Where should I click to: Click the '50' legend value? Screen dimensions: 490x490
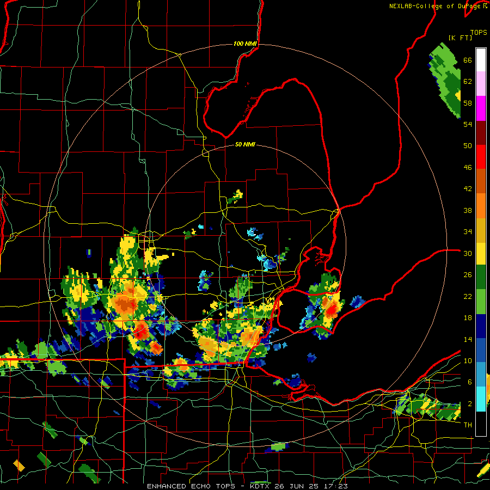click(x=468, y=146)
